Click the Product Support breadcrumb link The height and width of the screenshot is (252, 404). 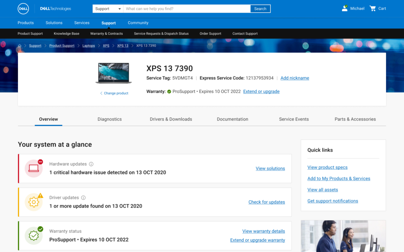62,46
